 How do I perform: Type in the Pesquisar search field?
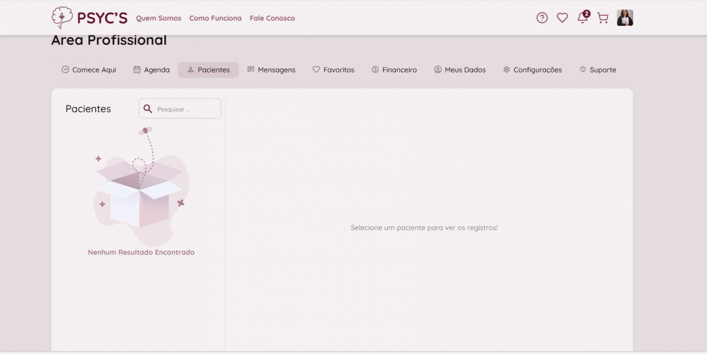(186, 109)
